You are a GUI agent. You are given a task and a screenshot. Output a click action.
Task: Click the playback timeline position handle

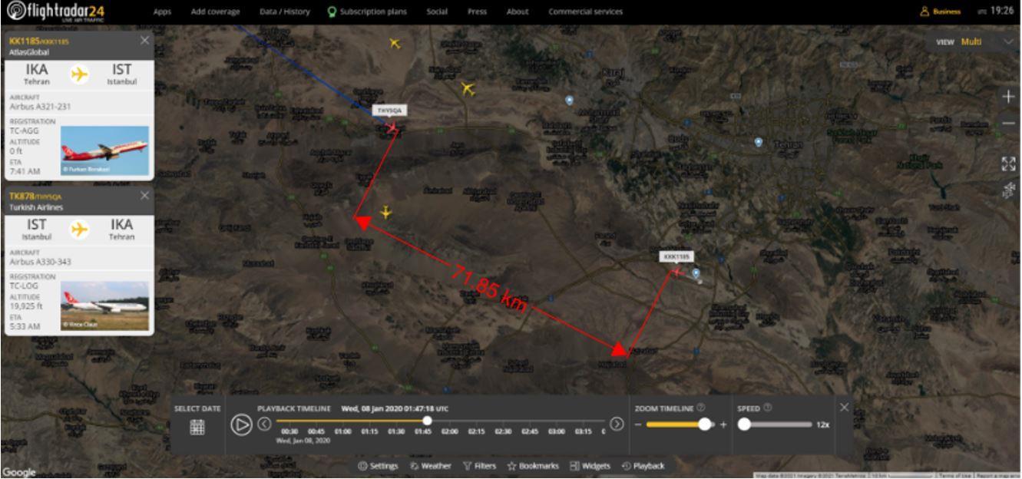(427, 421)
